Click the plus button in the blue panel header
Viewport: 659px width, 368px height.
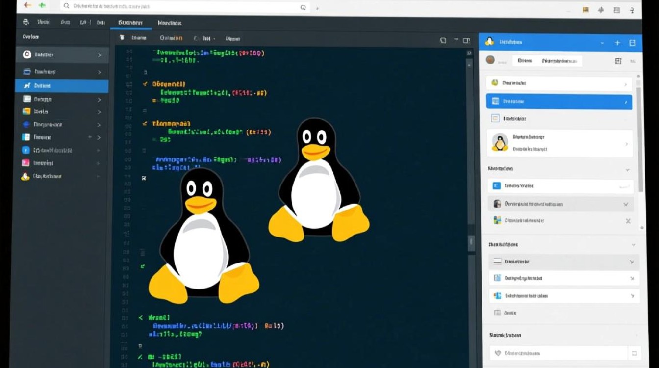[x=617, y=42]
